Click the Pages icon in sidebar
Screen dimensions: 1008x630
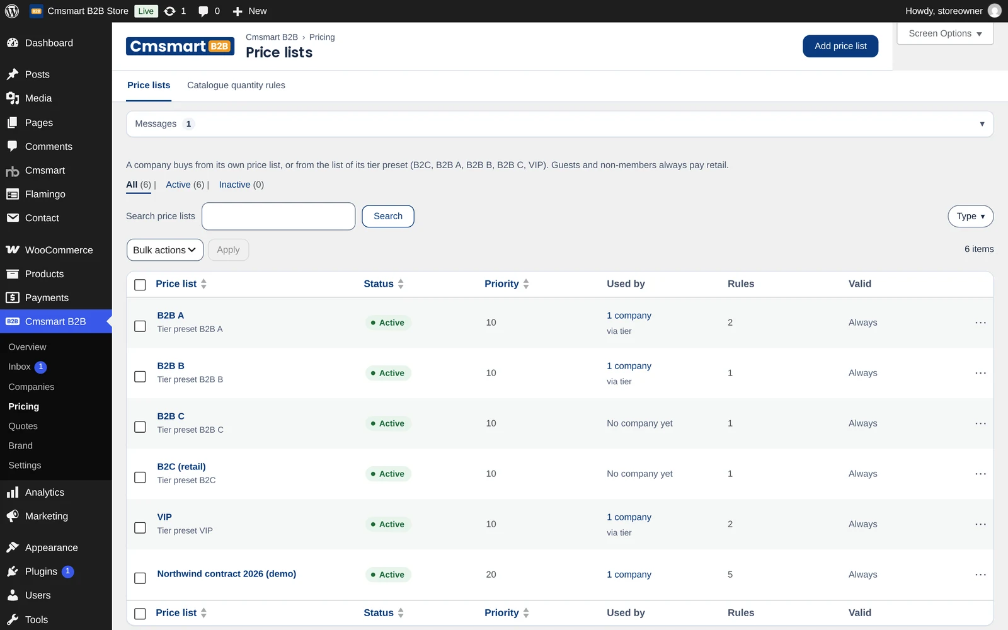click(x=13, y=123)
